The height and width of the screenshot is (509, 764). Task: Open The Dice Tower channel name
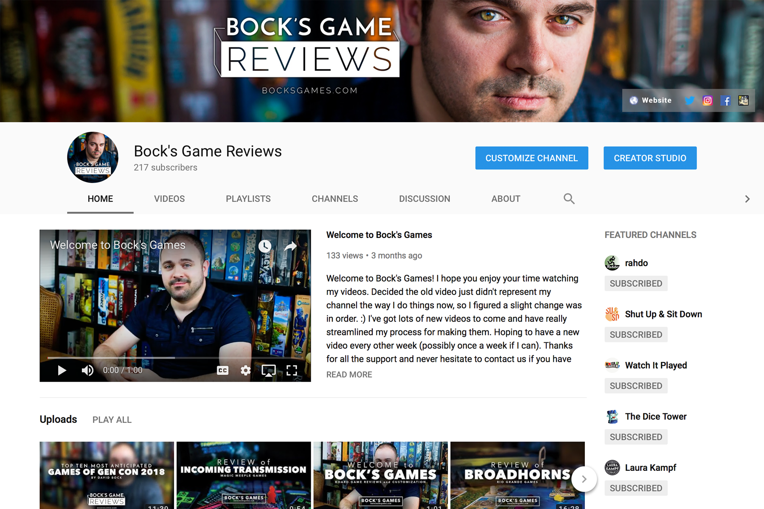(x=656, y=417)
